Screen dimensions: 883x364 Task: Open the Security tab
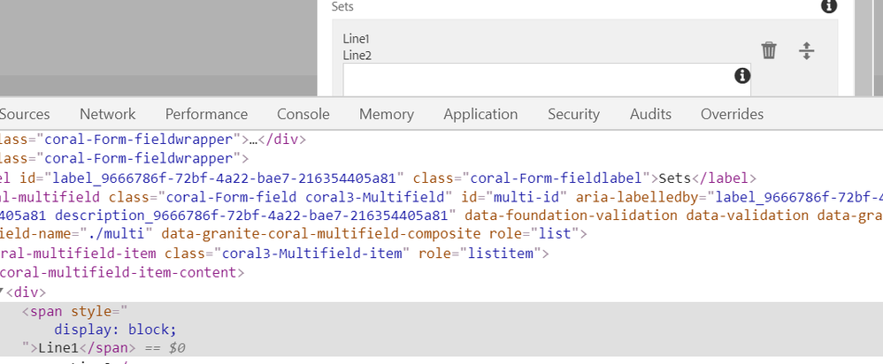pos(573,114)
